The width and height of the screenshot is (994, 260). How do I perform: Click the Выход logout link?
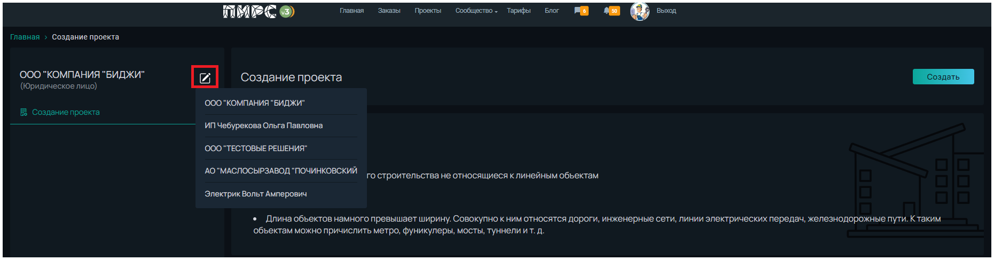pyautogui.click(x=666, y=11)
